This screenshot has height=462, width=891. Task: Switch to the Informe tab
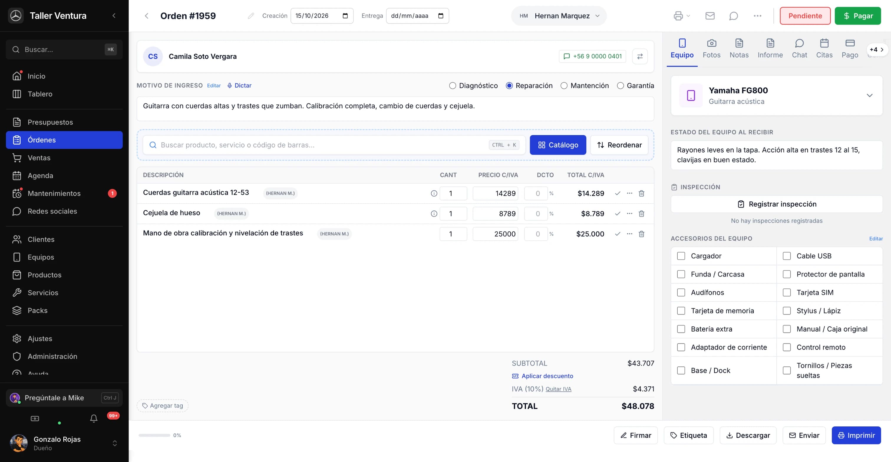pos(770,49)
